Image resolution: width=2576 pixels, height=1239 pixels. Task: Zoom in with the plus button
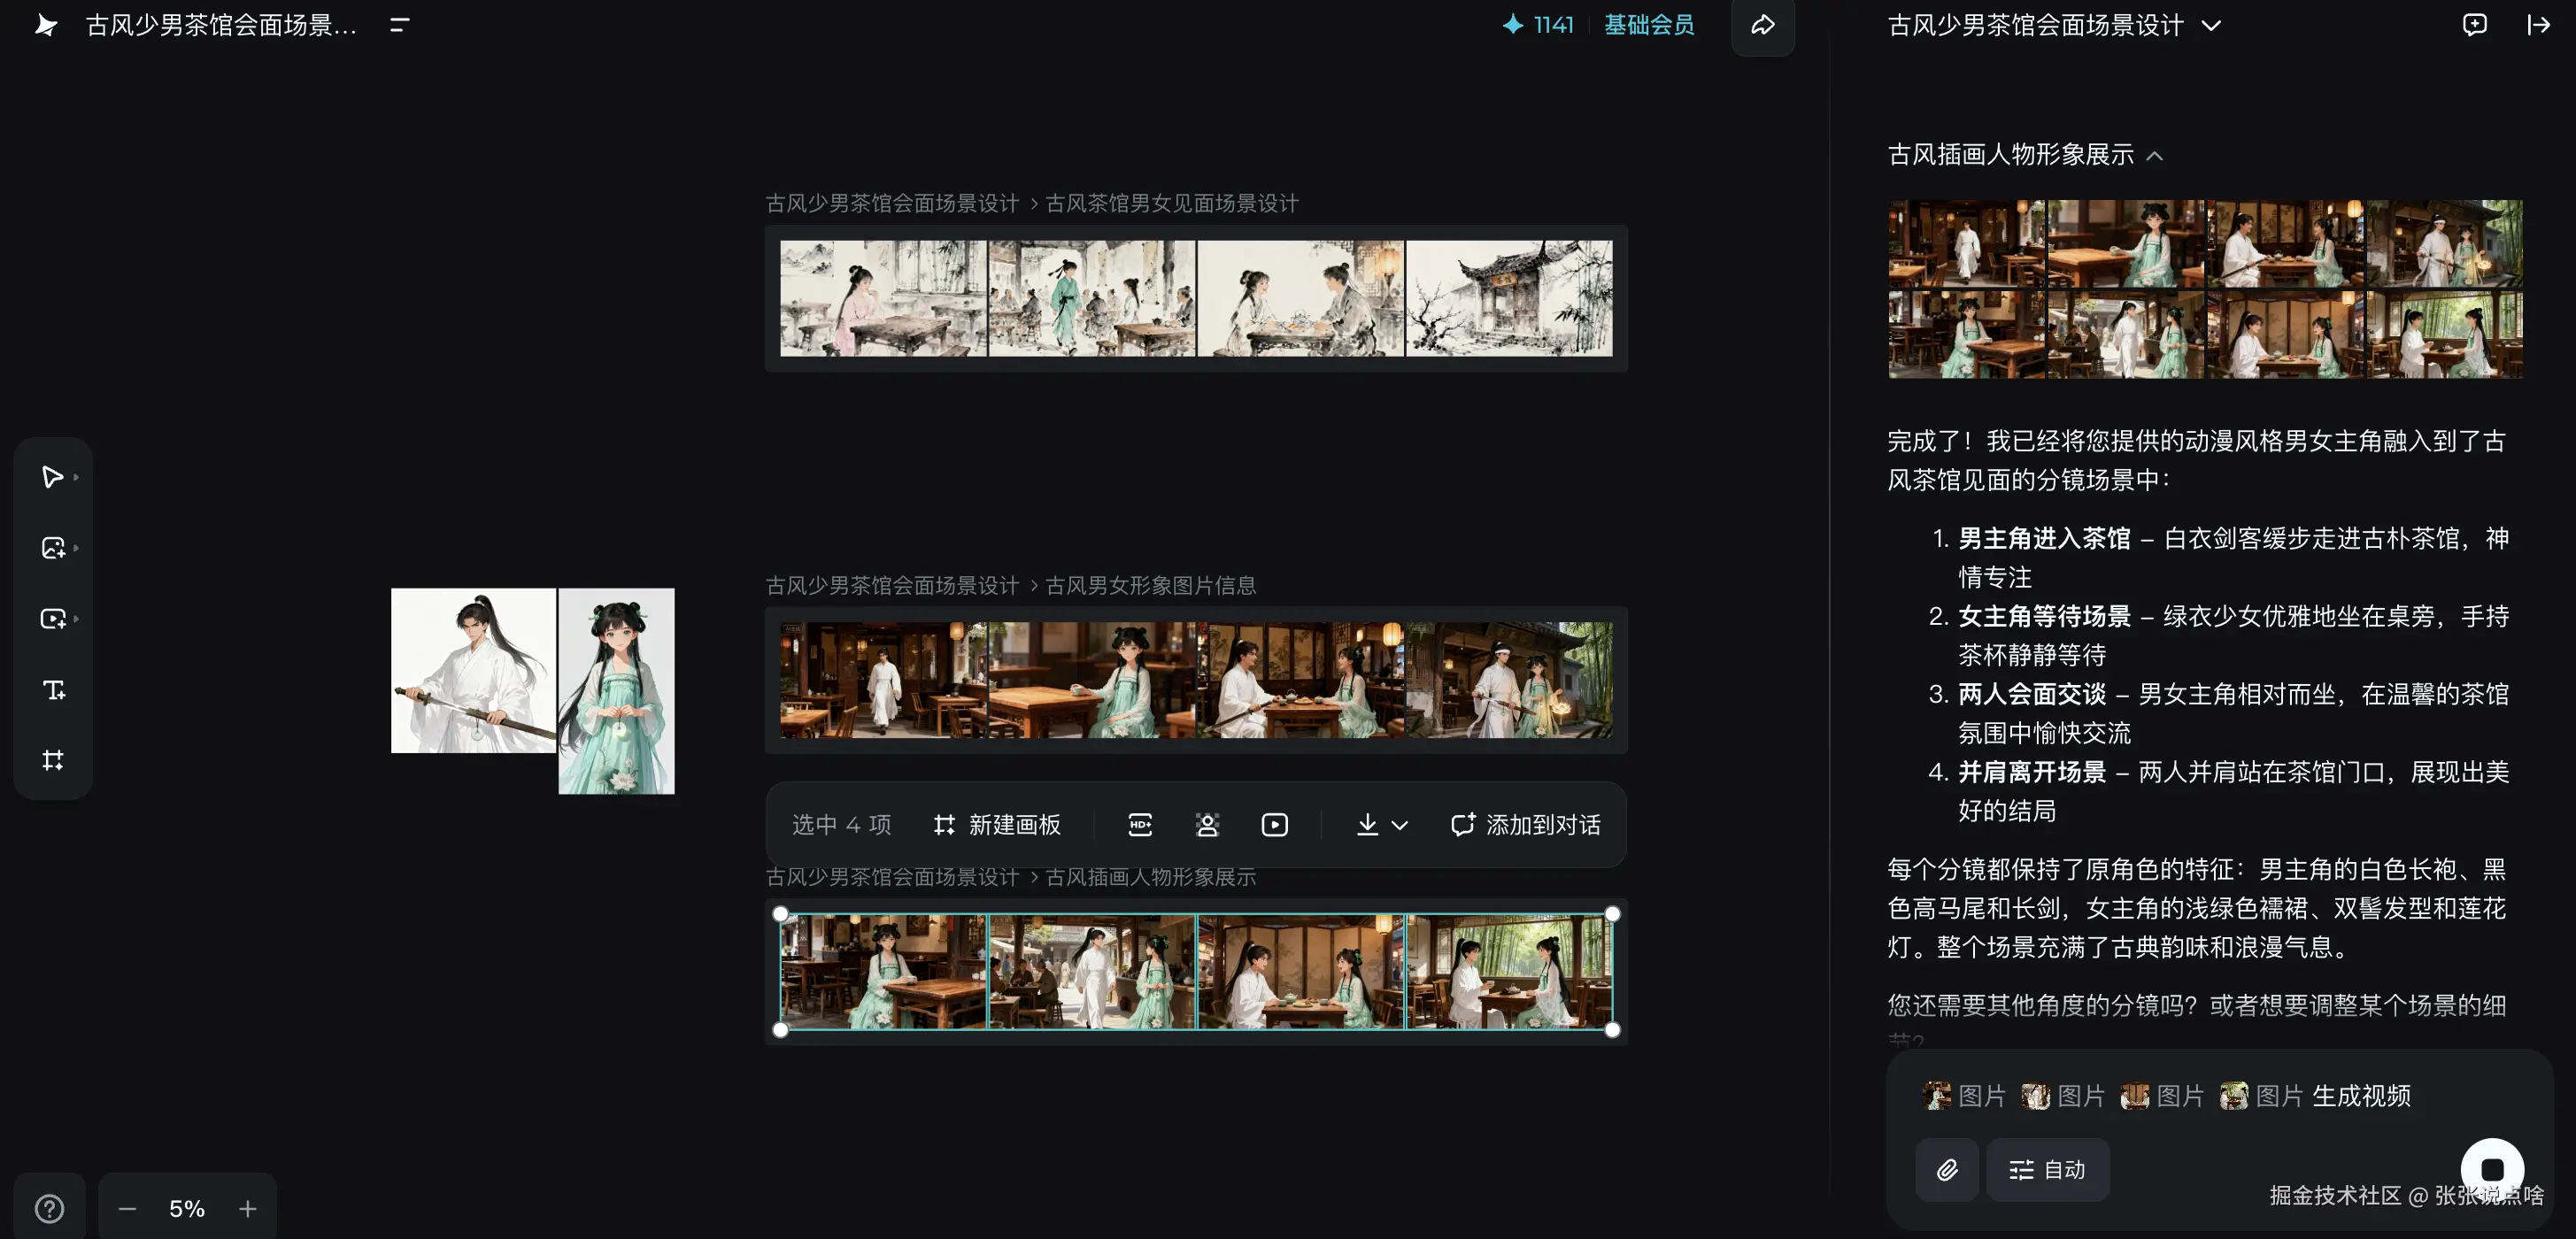pos(247,1209)
